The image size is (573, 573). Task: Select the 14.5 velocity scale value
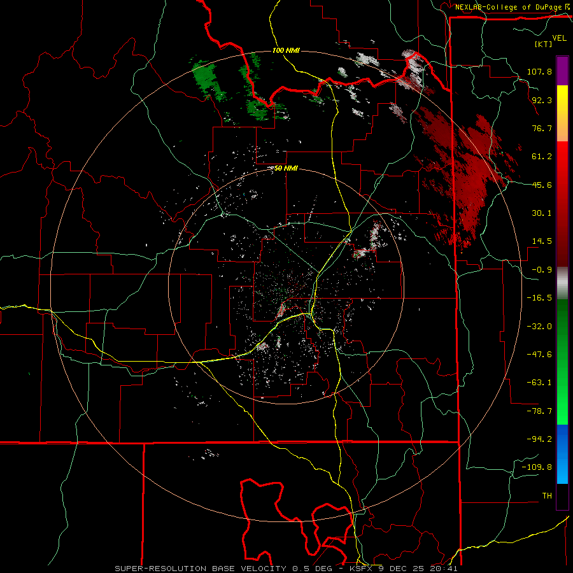542,241
